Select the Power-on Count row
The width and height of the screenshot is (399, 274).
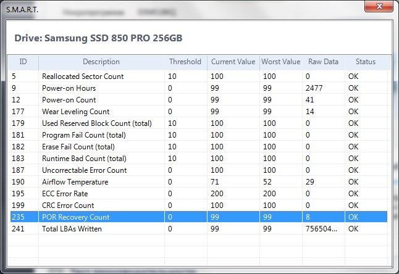point(199,99)
